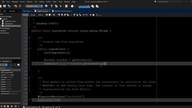Viewport: 192px width, 108px height.
Task: Open the Window menu
Action: click(67, 2)
